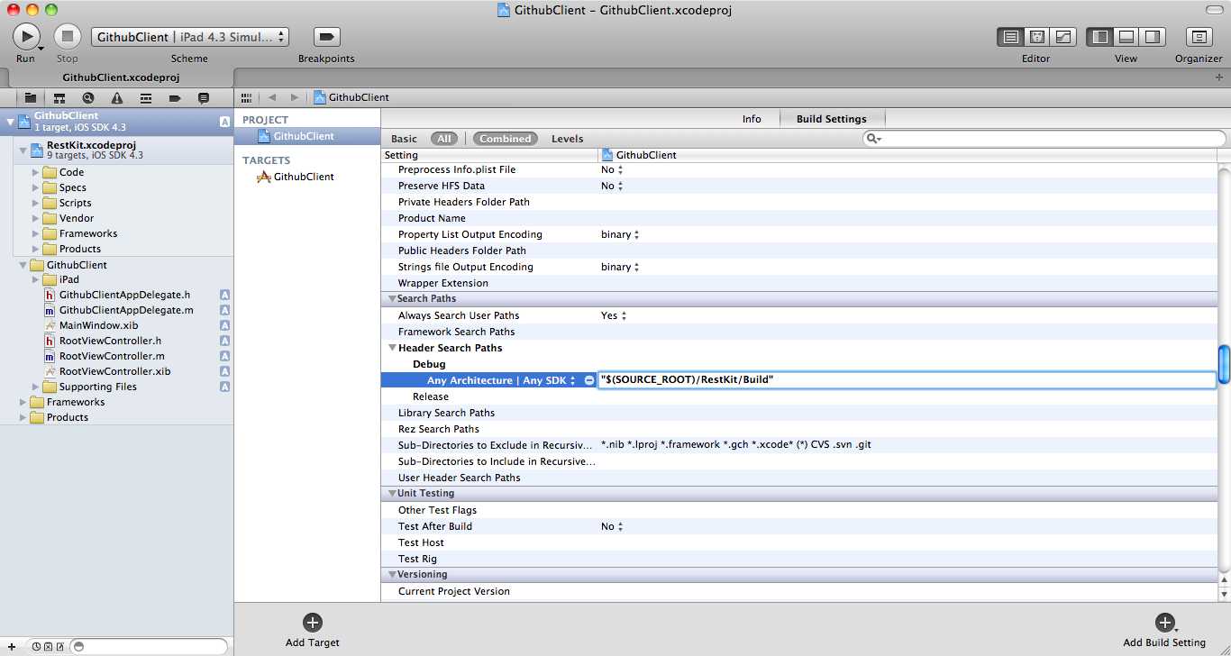The height and width of the screenshot is (656, 1231).
Task: Show All build settings
Action: (x=444, y=139)
